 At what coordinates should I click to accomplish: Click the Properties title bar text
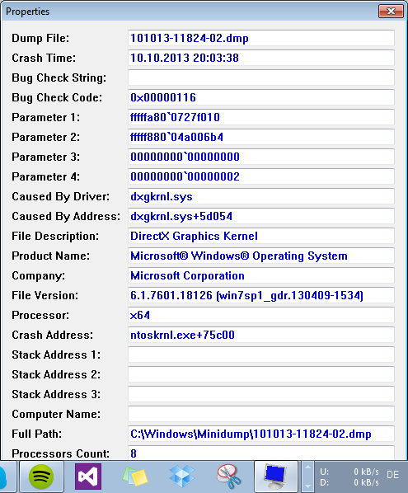tap(28, 12)
